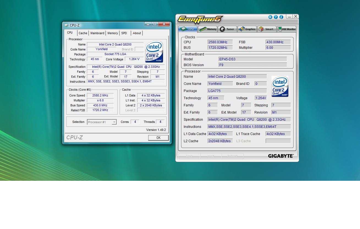Viewport: 360px width, 229px height.
Task: Click the CPU-Z Specification field 'Q8200 @ 2.33GHz'
Action: tap(126, 67)
